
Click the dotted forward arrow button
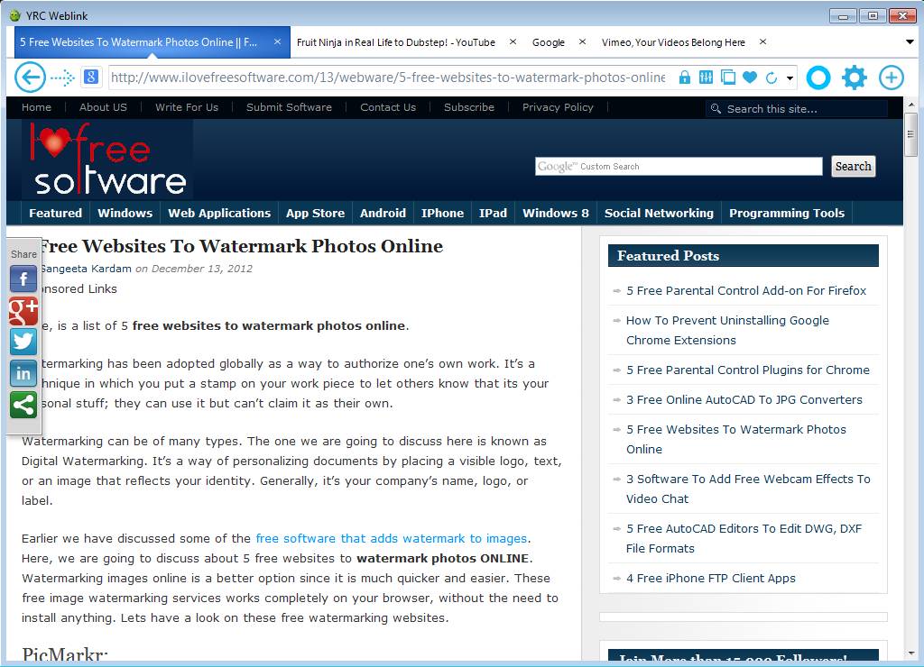62,78
